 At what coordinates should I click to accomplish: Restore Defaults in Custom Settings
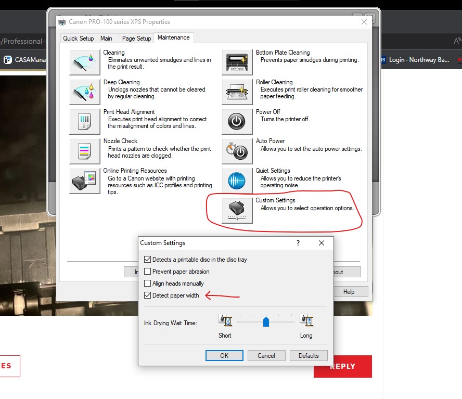[309, 355]
